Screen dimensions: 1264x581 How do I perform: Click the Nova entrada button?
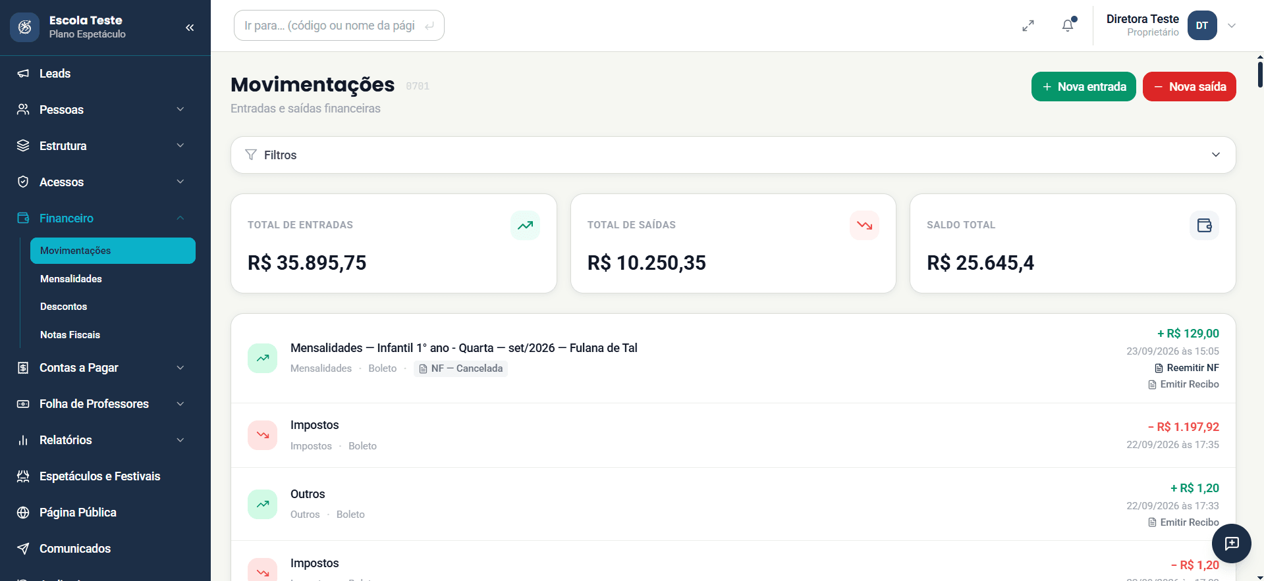(x=1084, y=87)
